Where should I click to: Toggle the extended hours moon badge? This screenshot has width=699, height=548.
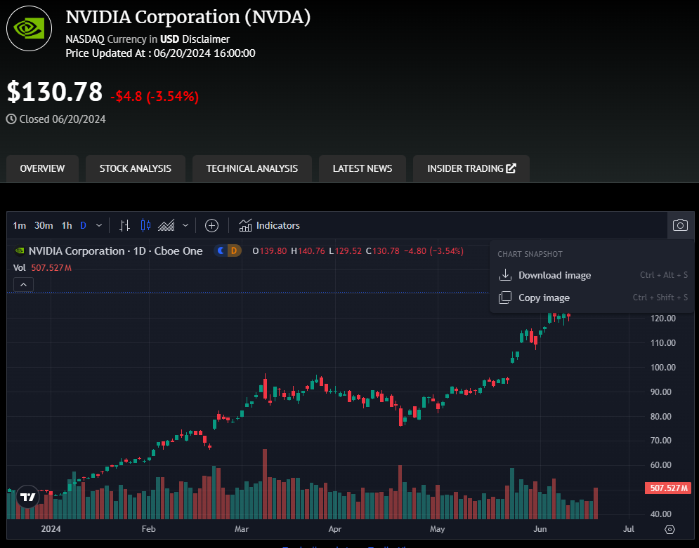(221, 251)
